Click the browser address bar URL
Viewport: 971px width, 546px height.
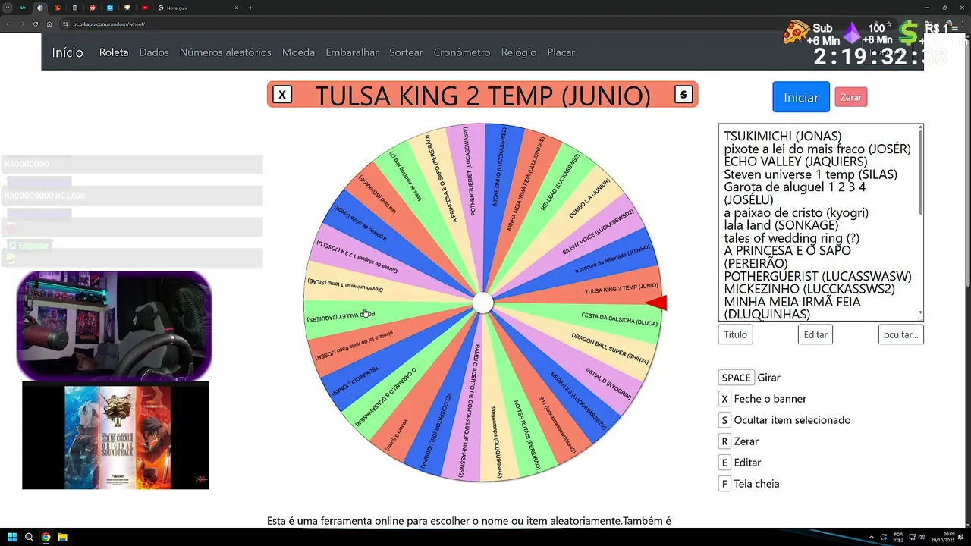108,24
